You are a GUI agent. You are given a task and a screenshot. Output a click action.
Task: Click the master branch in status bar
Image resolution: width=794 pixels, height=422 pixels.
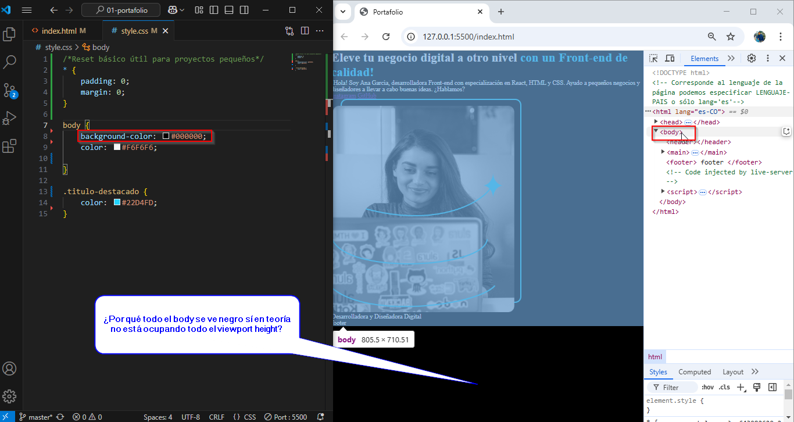coord(35,417)
